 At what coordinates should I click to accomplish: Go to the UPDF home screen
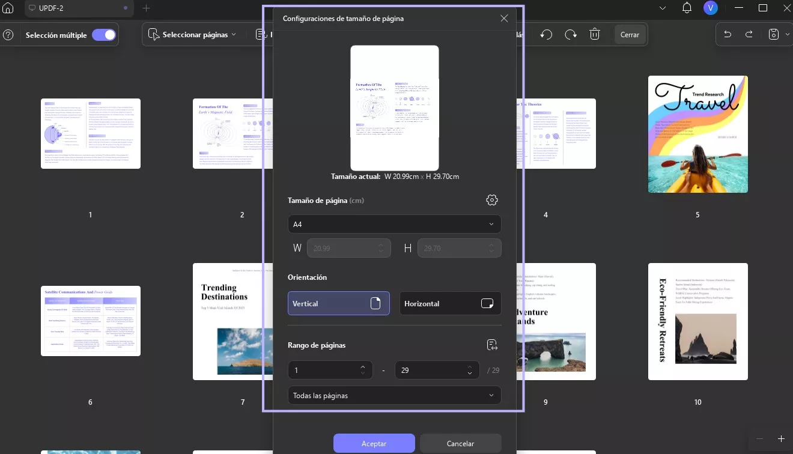[8, 8]
